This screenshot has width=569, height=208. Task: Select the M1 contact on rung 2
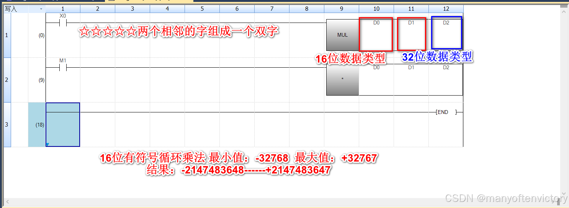(x=63, y=68)
